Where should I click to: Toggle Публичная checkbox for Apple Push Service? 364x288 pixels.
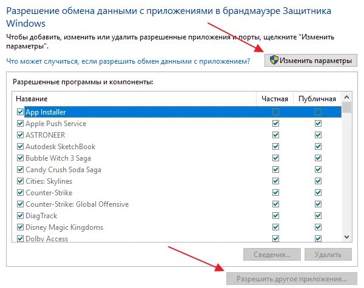318,124
